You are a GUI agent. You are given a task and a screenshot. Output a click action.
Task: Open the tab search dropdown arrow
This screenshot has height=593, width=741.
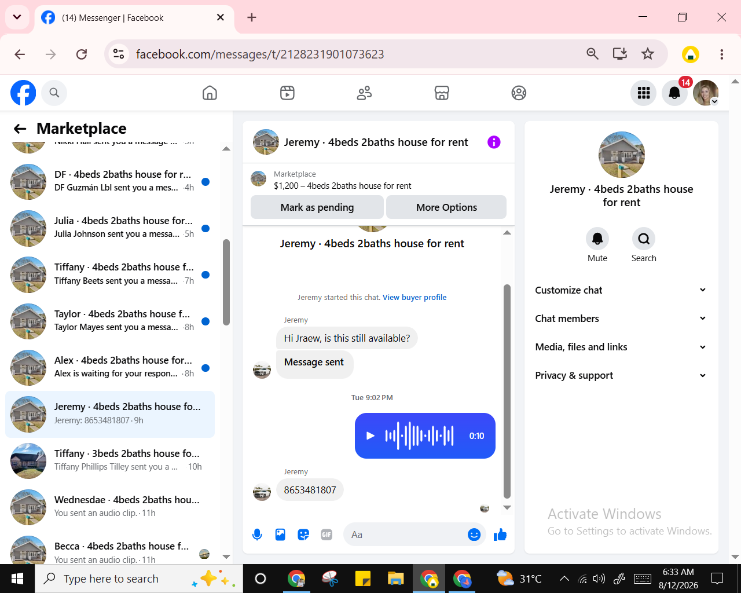coord(17,17)
